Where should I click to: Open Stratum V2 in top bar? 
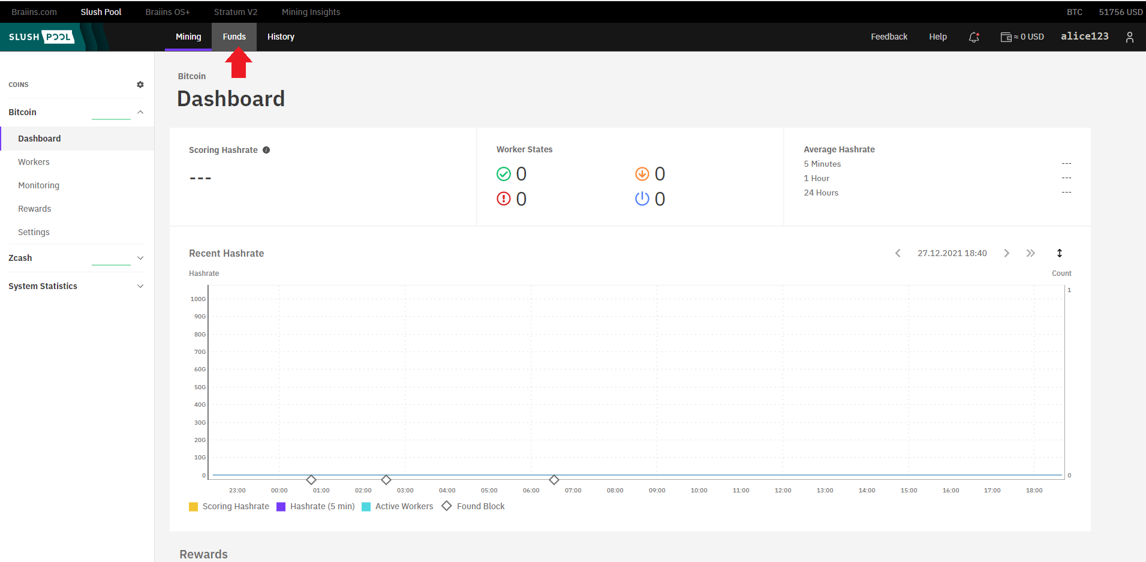[x=236, y=12]
